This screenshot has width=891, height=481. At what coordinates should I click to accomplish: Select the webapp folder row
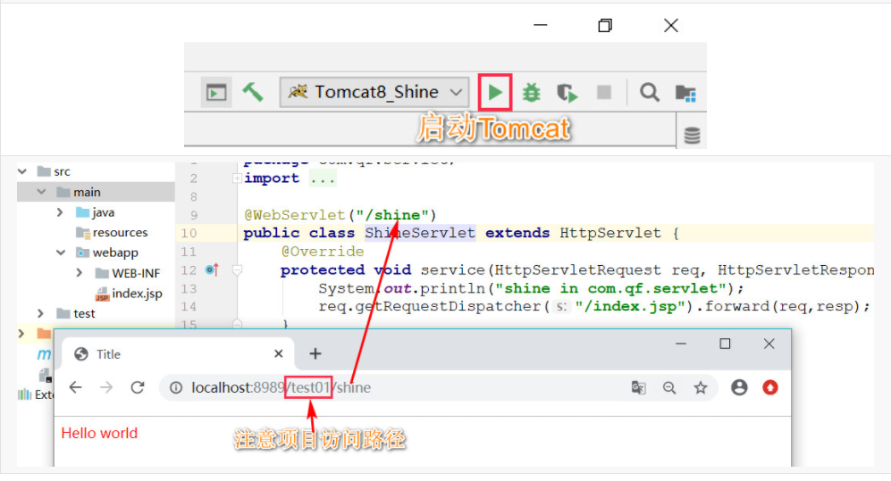point(107,253)
